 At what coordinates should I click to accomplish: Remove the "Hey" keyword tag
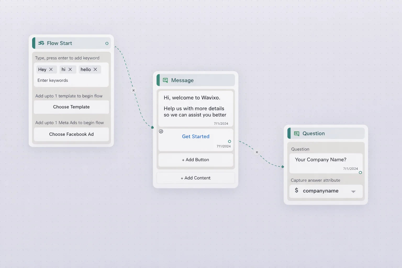pyautogui.click(x=51, y=69)
